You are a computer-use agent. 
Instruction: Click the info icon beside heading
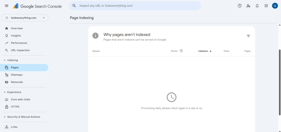pyautogui.click(x=95, y=36)
